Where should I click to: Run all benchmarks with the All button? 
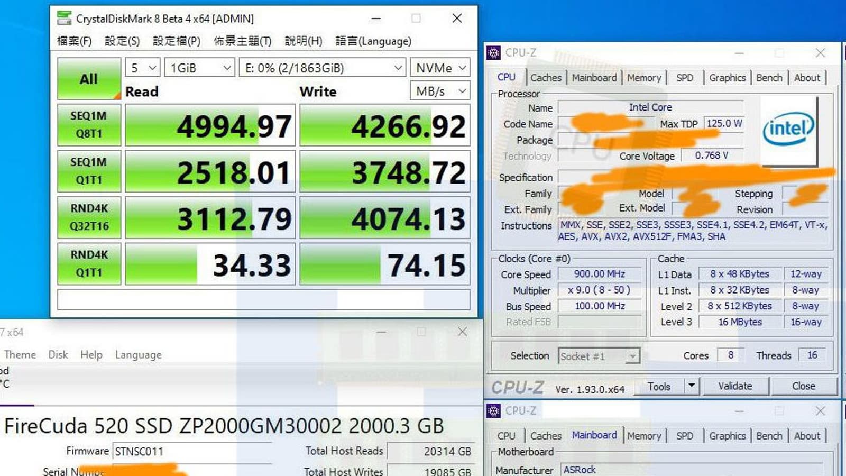89,79
